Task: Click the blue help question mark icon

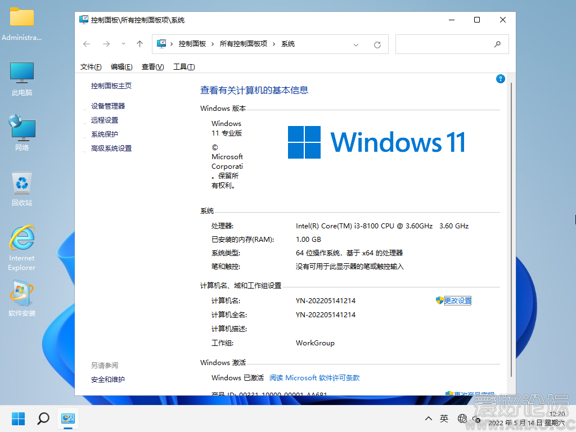Action: [500, 79]
